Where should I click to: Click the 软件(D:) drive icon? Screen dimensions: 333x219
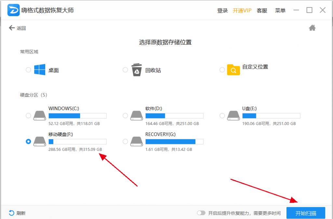coord(137,116)
